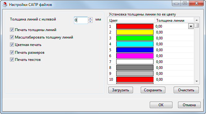Image resolution: width=206 pixels, height=114 pixels.
Task: Uncheck Печать текстов option
Action: tap(12, 60)
